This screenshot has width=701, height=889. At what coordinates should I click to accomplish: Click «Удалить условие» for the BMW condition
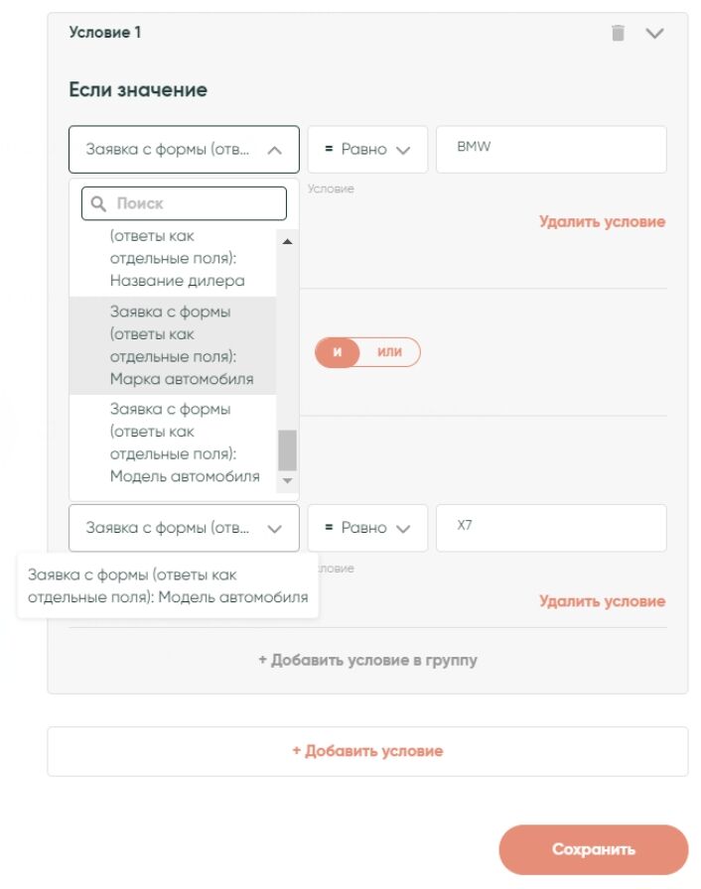[x=602, y=221]
